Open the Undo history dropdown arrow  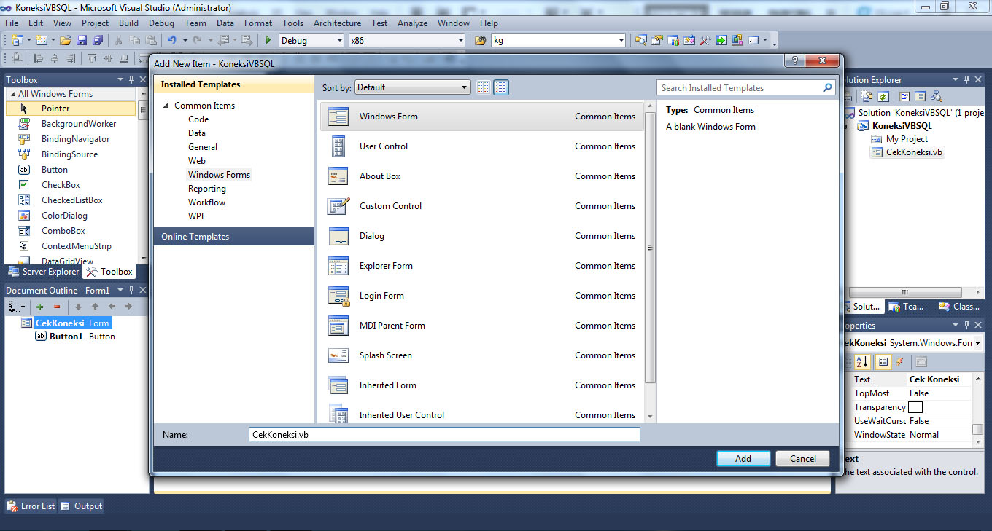pyautogui.click(x=185, y=41)
